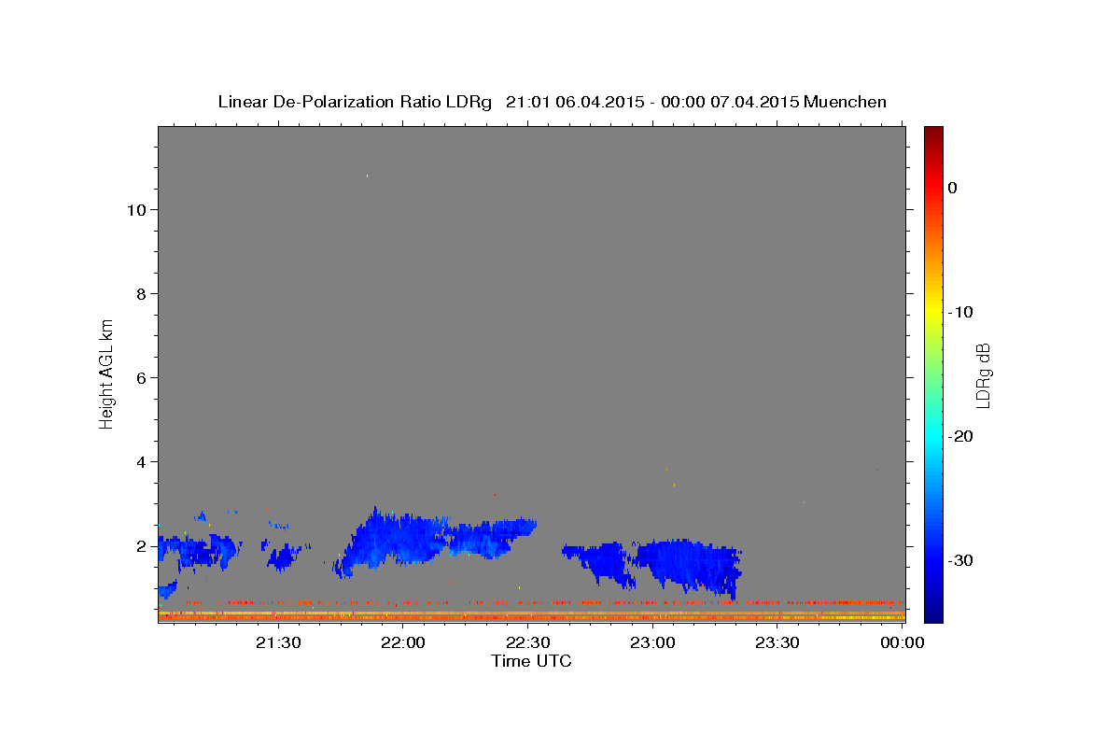Click the height tick label 8

(x=141, y=294)
